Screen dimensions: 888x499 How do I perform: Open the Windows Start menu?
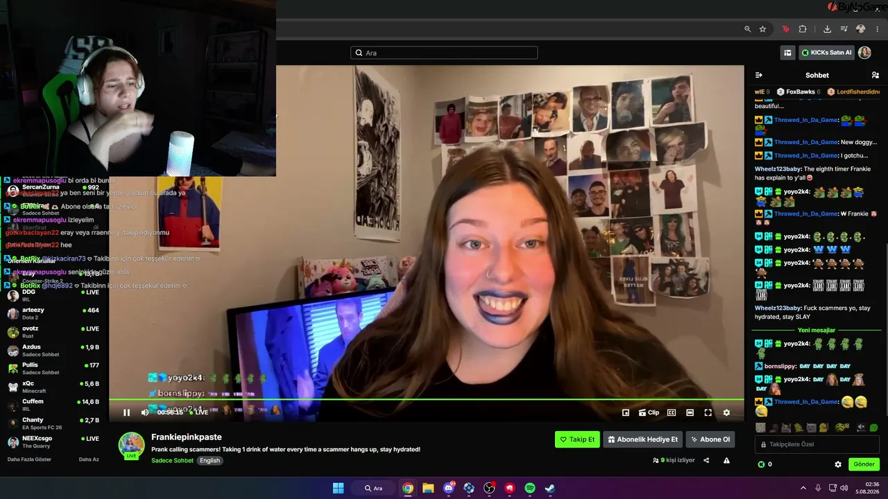338,488
